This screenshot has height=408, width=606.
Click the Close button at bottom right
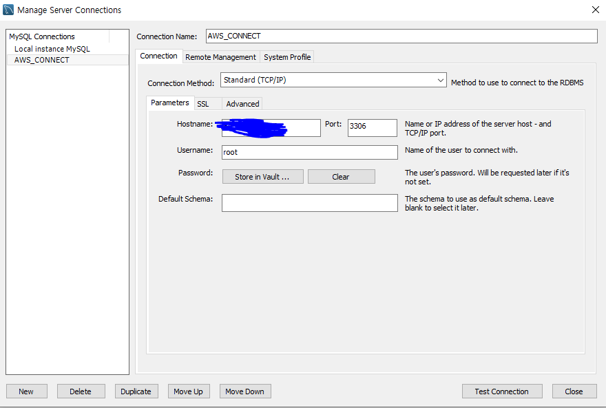click(574, 391)
